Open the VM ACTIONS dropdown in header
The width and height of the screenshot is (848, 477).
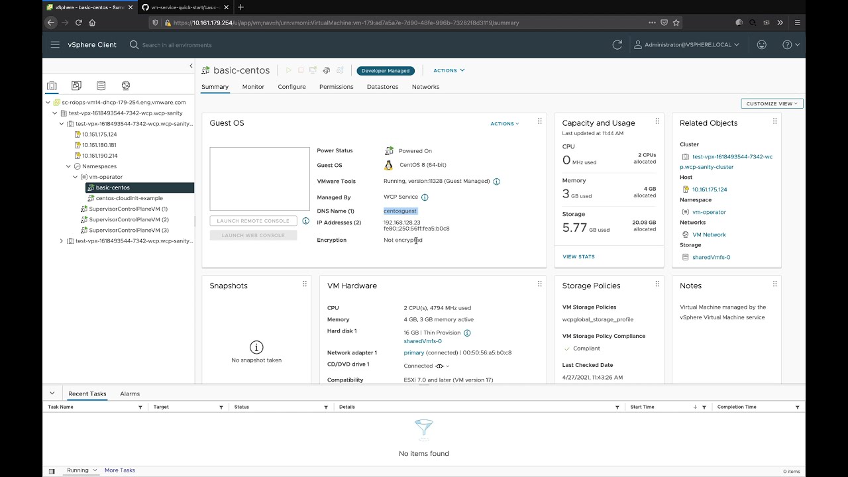click(449, 70)
